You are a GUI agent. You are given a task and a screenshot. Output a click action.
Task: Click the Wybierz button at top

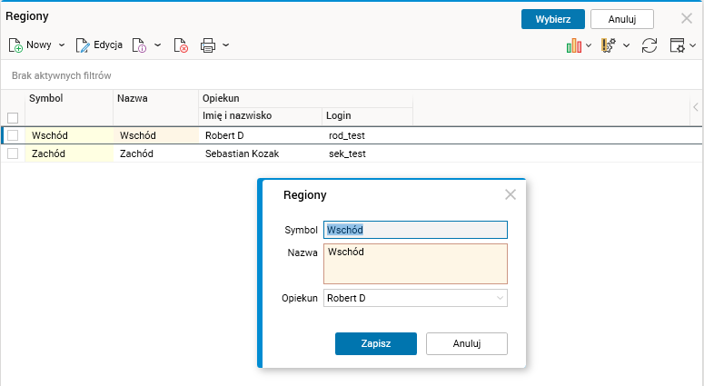552,19
